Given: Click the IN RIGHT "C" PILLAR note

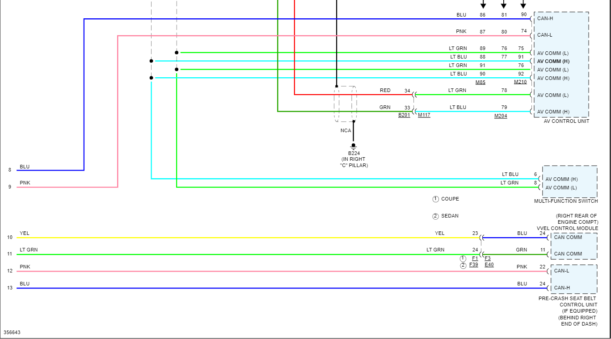Looking at the screenshot, I should pos(354,163).
